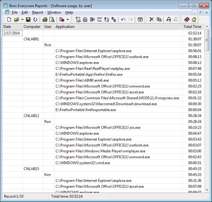Select the firefoxportable.exe application row

103,110
